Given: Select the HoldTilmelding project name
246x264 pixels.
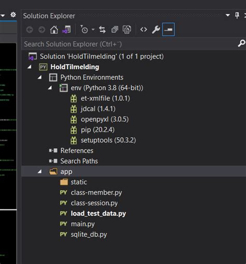Looking at the screenshot, I should click(x=75, y=67).
